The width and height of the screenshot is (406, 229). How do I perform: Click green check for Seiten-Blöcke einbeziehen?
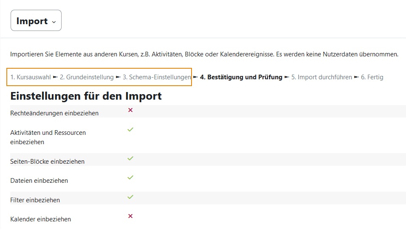(130, 158)
